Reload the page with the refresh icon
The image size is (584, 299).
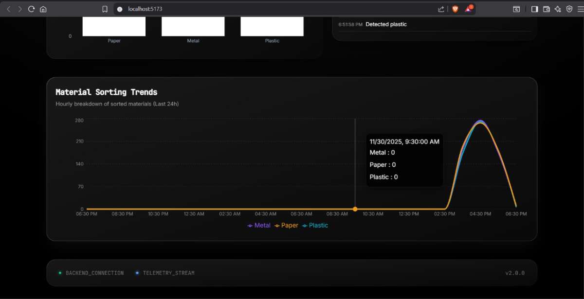pos(32,9)
